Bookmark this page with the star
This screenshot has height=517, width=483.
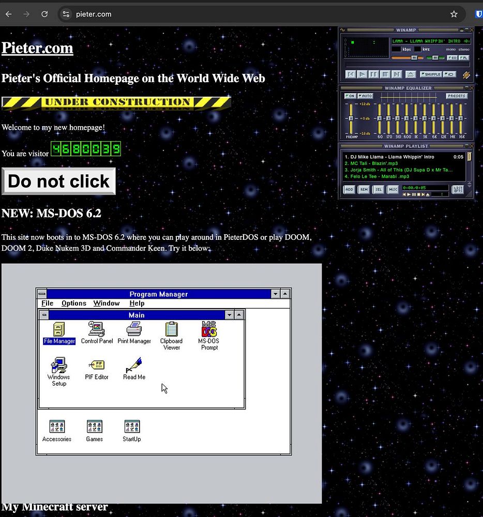(454, 14)
